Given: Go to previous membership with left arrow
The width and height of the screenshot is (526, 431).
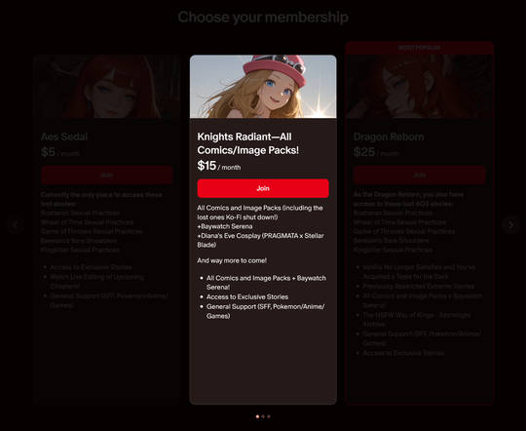Looking at the screenshot, I should 16,224.
